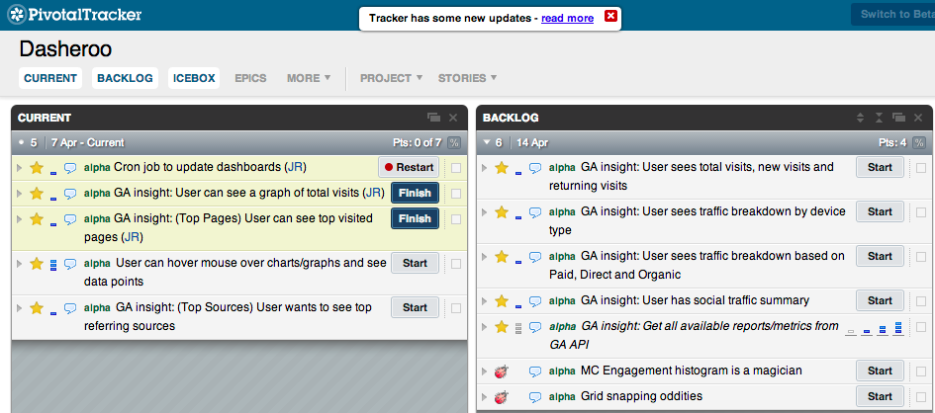935x413 pixels.
Task: Open the EPICS panel tab
Action: 250,78
